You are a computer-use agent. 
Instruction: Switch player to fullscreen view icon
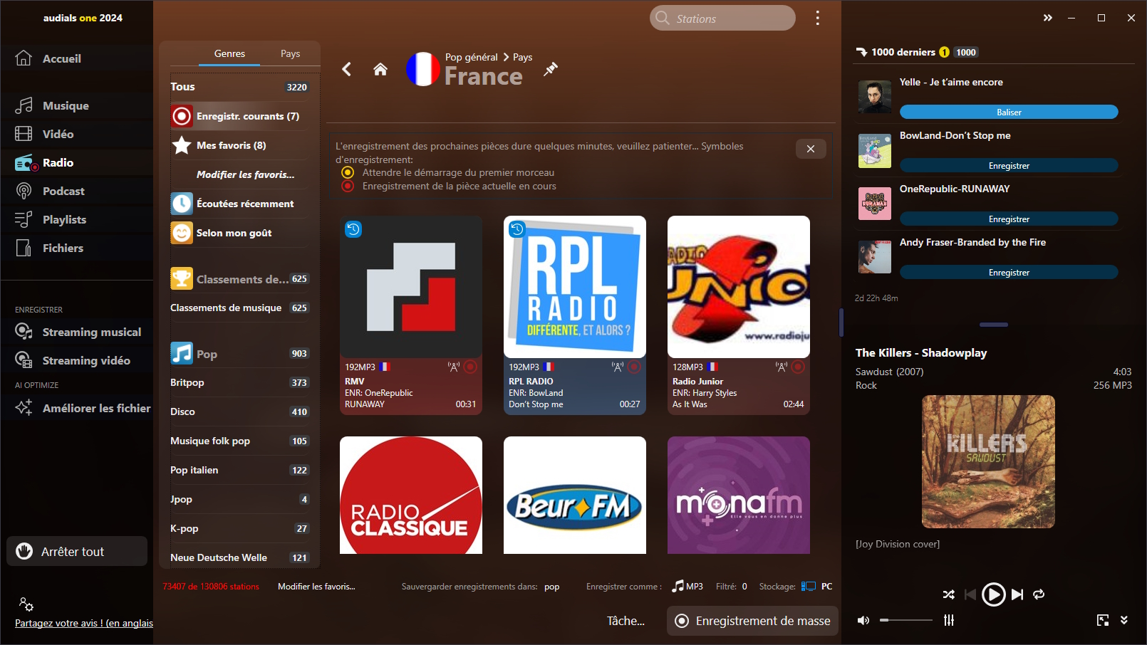point(1103,620)
